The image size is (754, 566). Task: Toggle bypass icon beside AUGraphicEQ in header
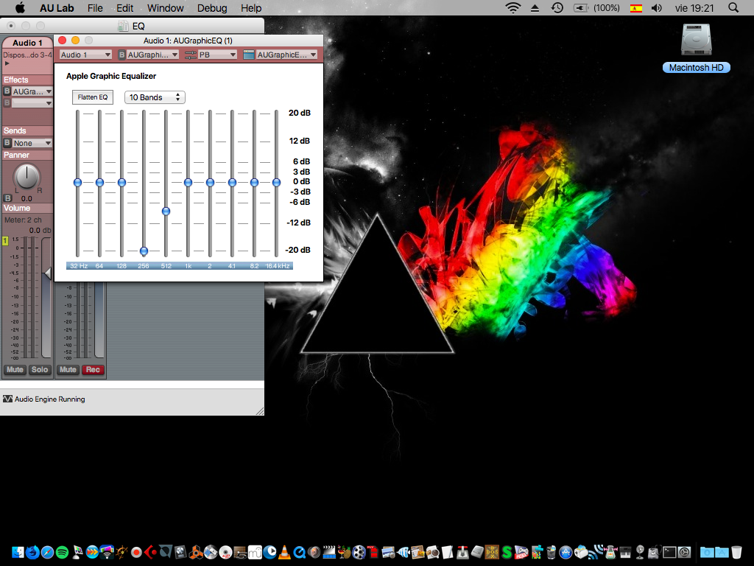tap(122, 55)
